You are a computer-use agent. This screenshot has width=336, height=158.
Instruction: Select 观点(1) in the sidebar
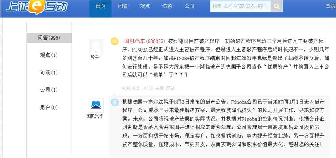[49, 55]
